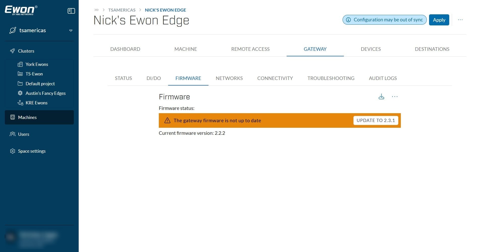Open the NETWORKS sub-tab
The image size is (481, 252).
229,78
